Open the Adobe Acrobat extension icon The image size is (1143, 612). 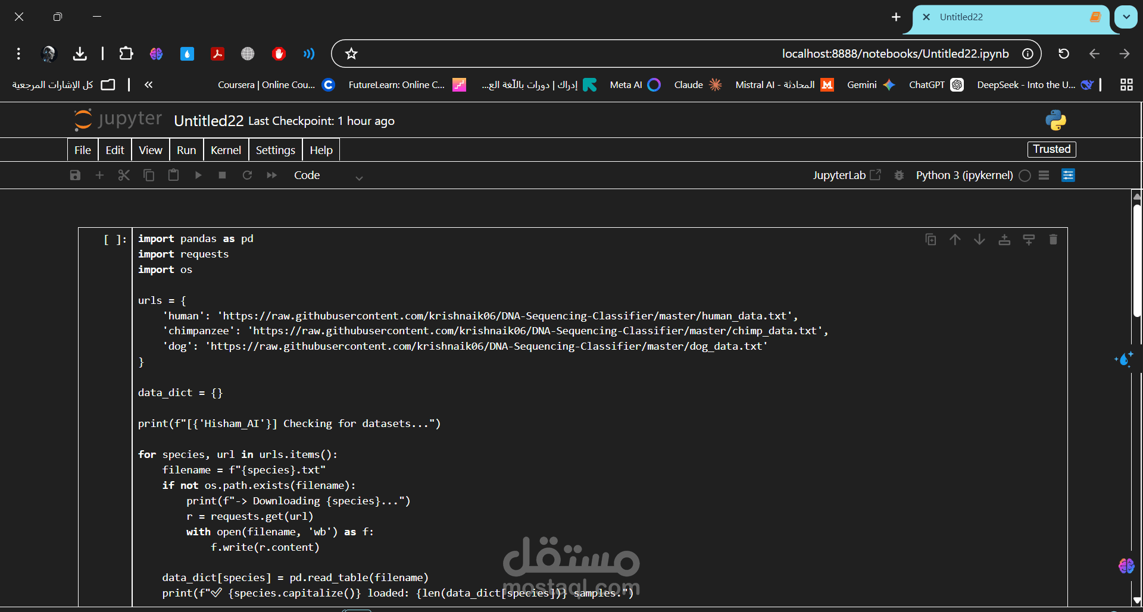point(217,54)
